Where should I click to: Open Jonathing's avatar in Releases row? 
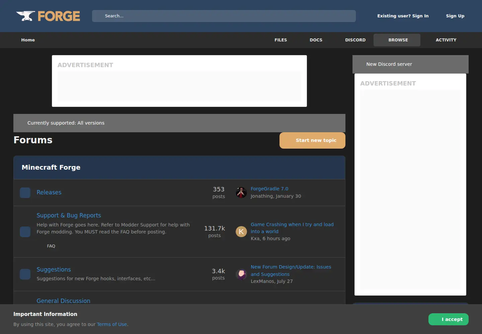[241, 192]
